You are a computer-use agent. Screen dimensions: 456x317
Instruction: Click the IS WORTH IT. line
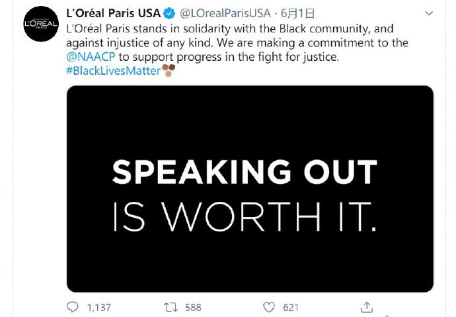tap(245, 217)
